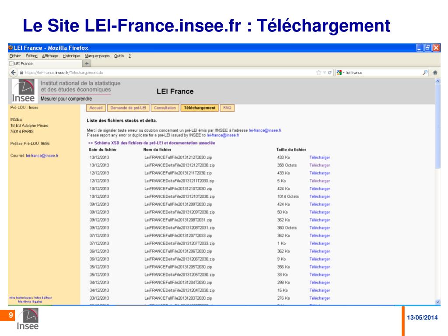
Task: Open the Outils menu
Action: click(x=119, y=56)
